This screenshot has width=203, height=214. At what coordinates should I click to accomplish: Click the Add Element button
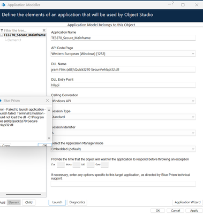point(14,202)
